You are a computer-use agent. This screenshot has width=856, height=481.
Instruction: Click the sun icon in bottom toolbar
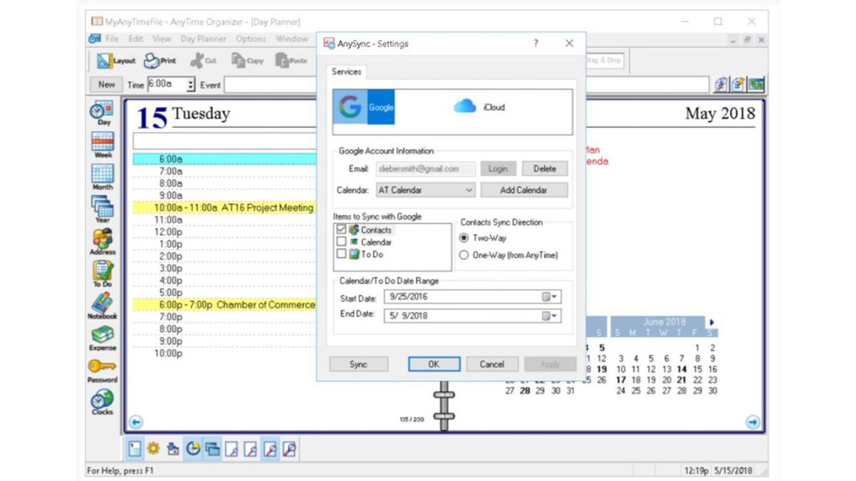tap(153, 449)
